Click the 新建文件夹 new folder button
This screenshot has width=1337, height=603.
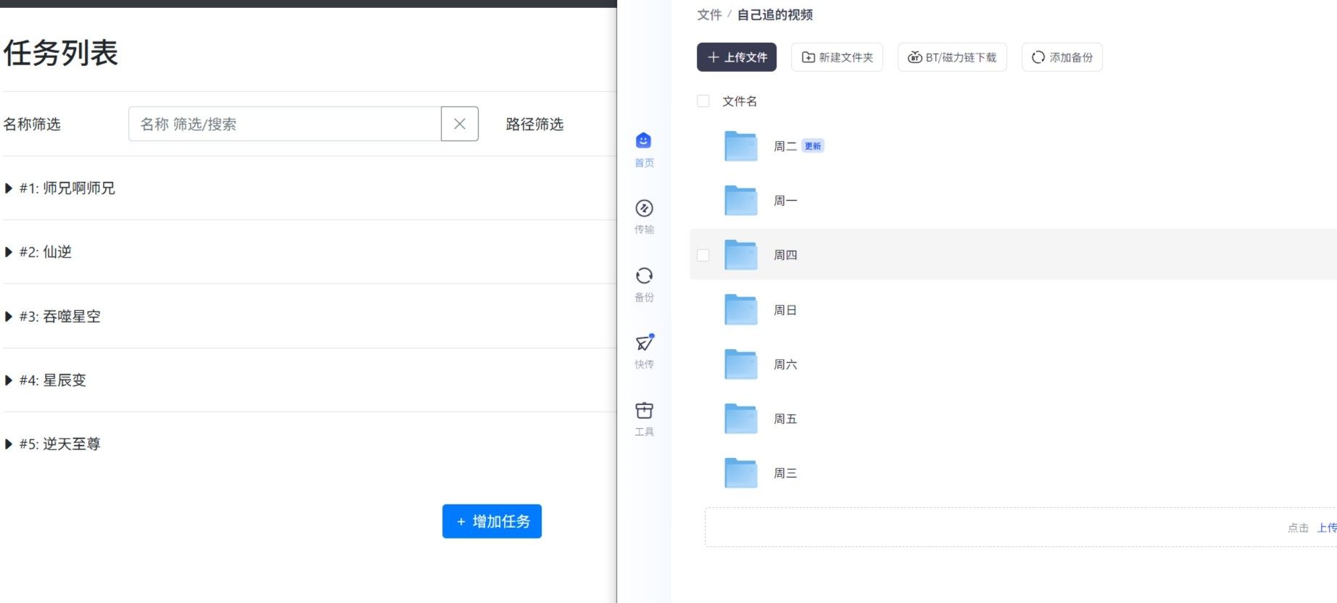click(x=837, y=57)
